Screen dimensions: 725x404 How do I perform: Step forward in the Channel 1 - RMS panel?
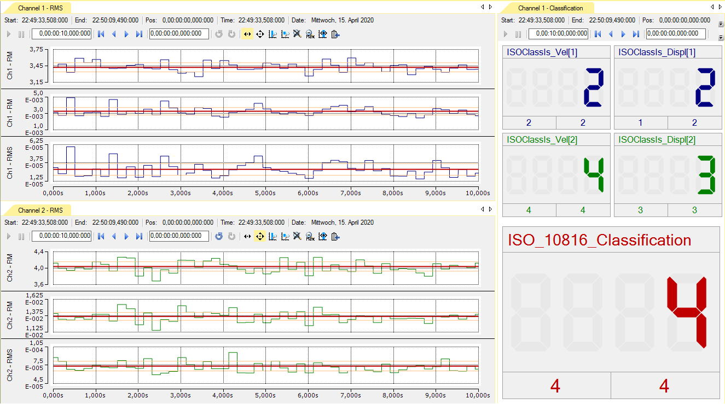click(126, 34)
